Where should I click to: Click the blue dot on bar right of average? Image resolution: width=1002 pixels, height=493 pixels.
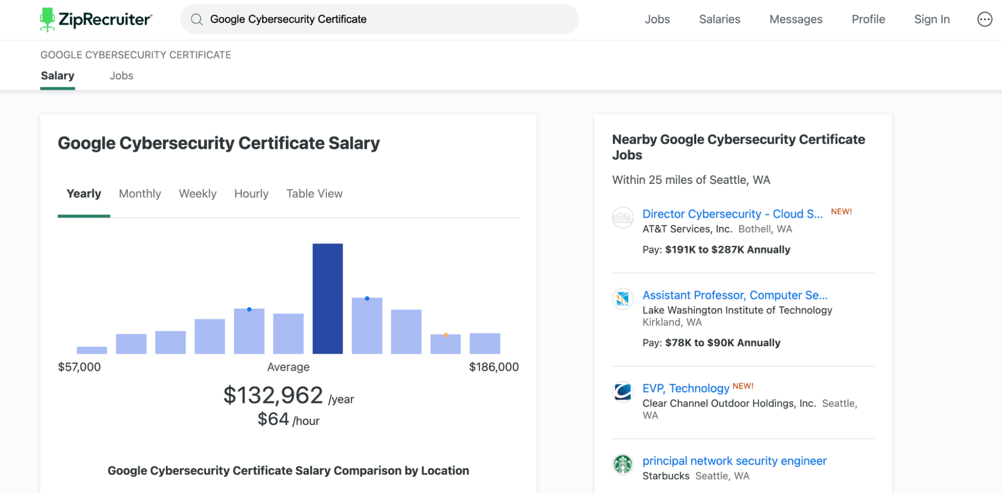pos(367,299)
